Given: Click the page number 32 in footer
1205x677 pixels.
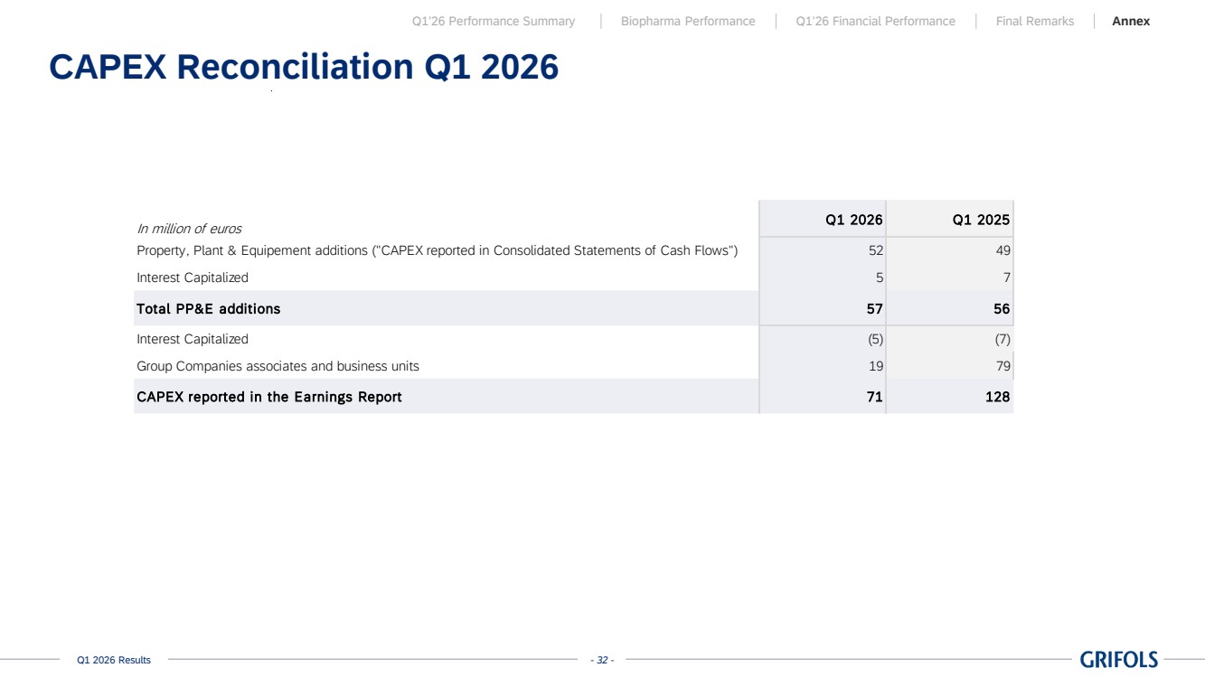Looking at the screenshot, I should 602,661.
